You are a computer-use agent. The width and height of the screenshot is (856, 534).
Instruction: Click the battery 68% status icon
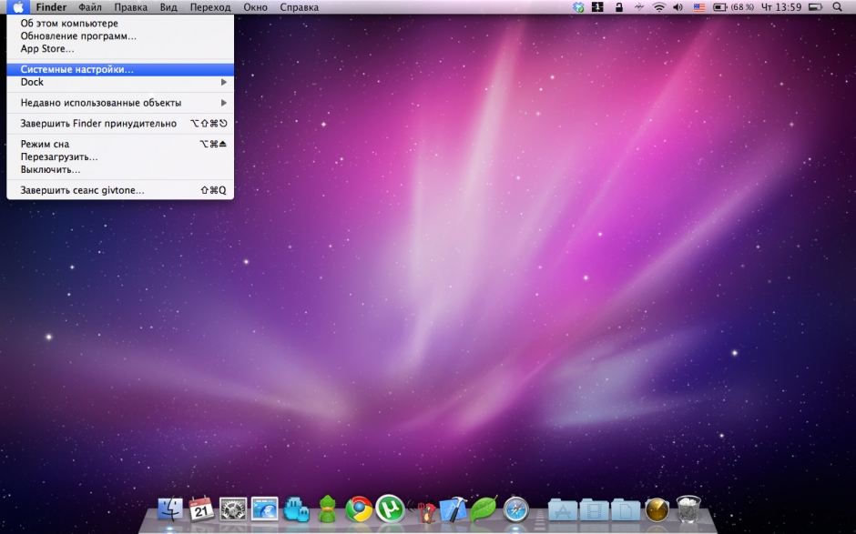[x=734, y=7]
